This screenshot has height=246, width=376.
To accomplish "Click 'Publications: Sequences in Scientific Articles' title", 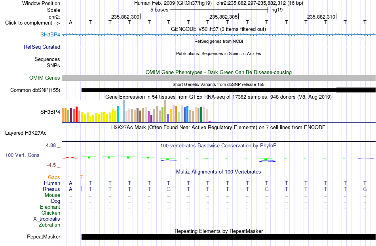I will click(218, 53).
